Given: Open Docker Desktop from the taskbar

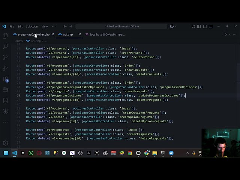Looking at the screenshot, I should pos(171,153).
